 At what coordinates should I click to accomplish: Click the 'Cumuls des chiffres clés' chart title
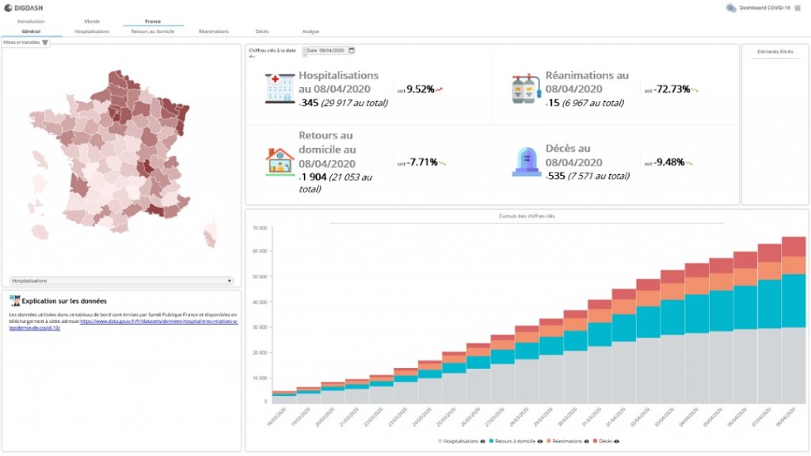(x=527, y=216)
